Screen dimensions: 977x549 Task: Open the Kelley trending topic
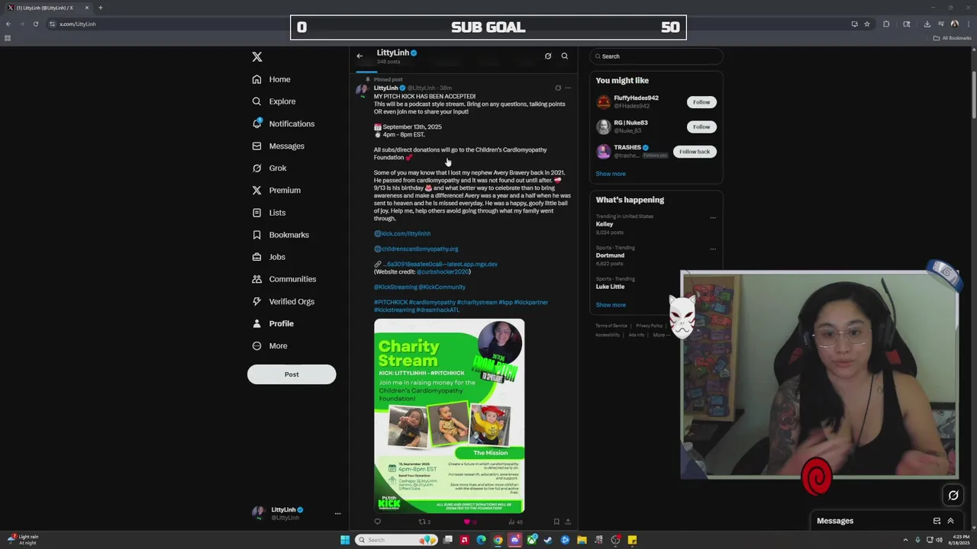pos(605,224)
